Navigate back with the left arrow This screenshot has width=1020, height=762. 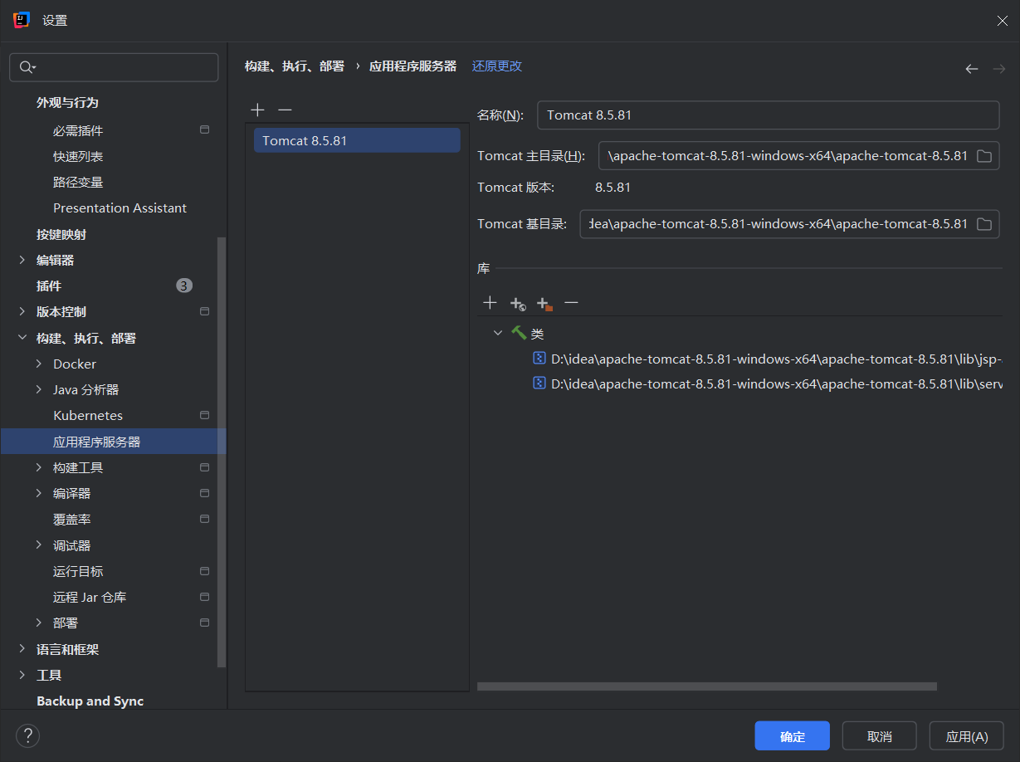click(x=971, y=69)
